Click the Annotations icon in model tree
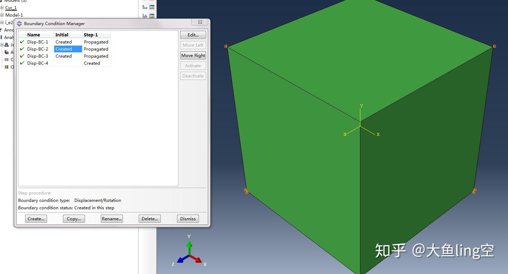 pyautogui.click(x=1, y=30)
